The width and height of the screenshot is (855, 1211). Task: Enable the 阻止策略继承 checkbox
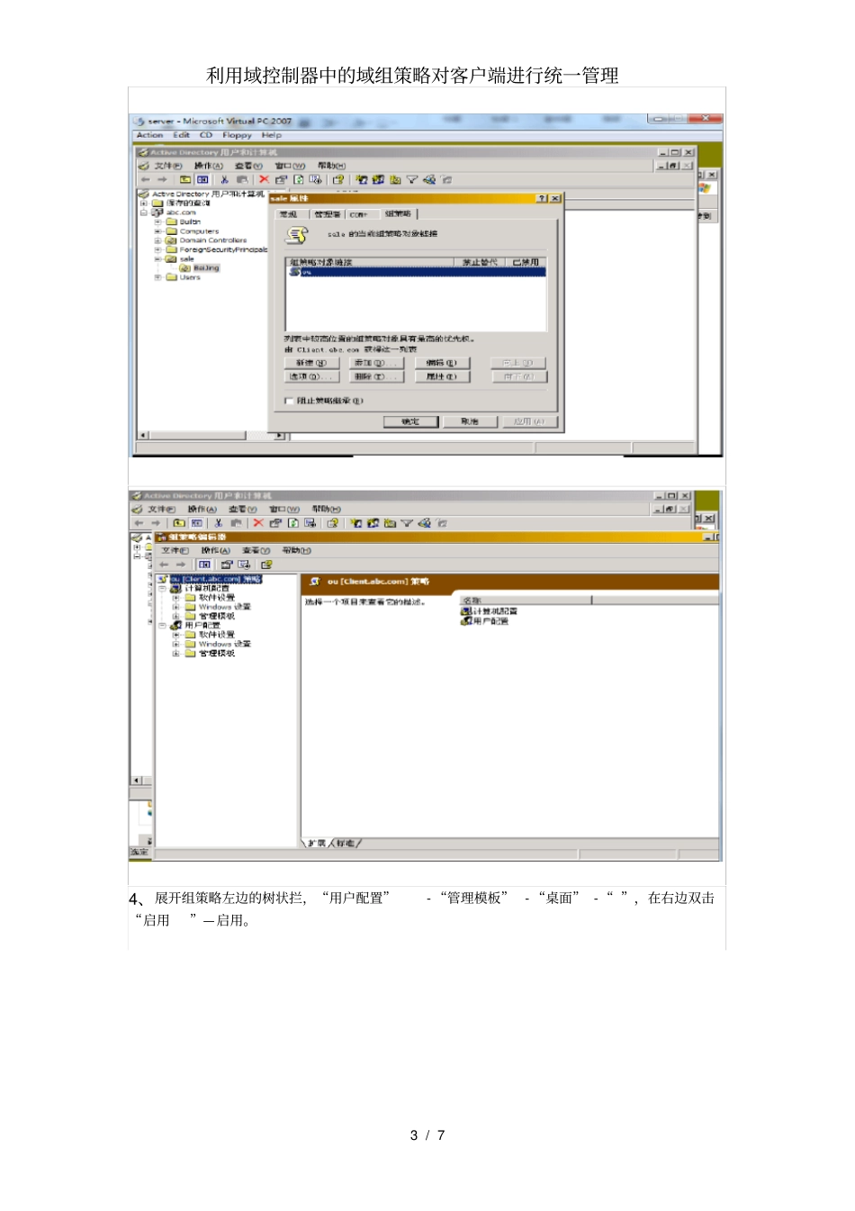point(289,402)
